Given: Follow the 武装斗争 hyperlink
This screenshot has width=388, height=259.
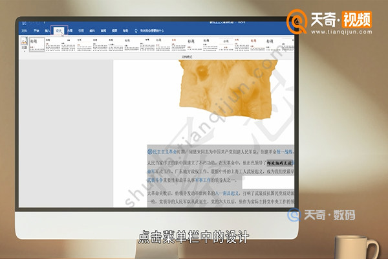Looking at the screenshot, I should (155, 180).
